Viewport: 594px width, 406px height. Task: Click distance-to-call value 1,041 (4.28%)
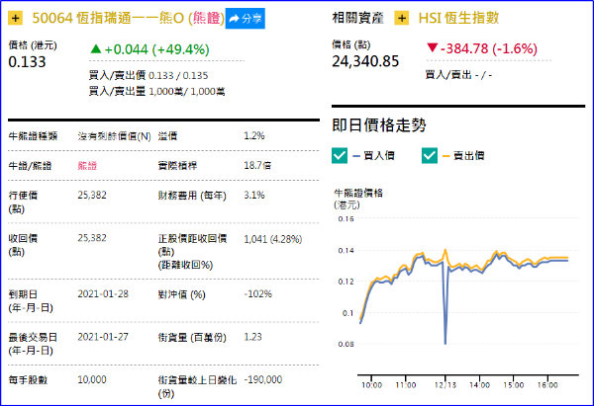click(273, 239)
